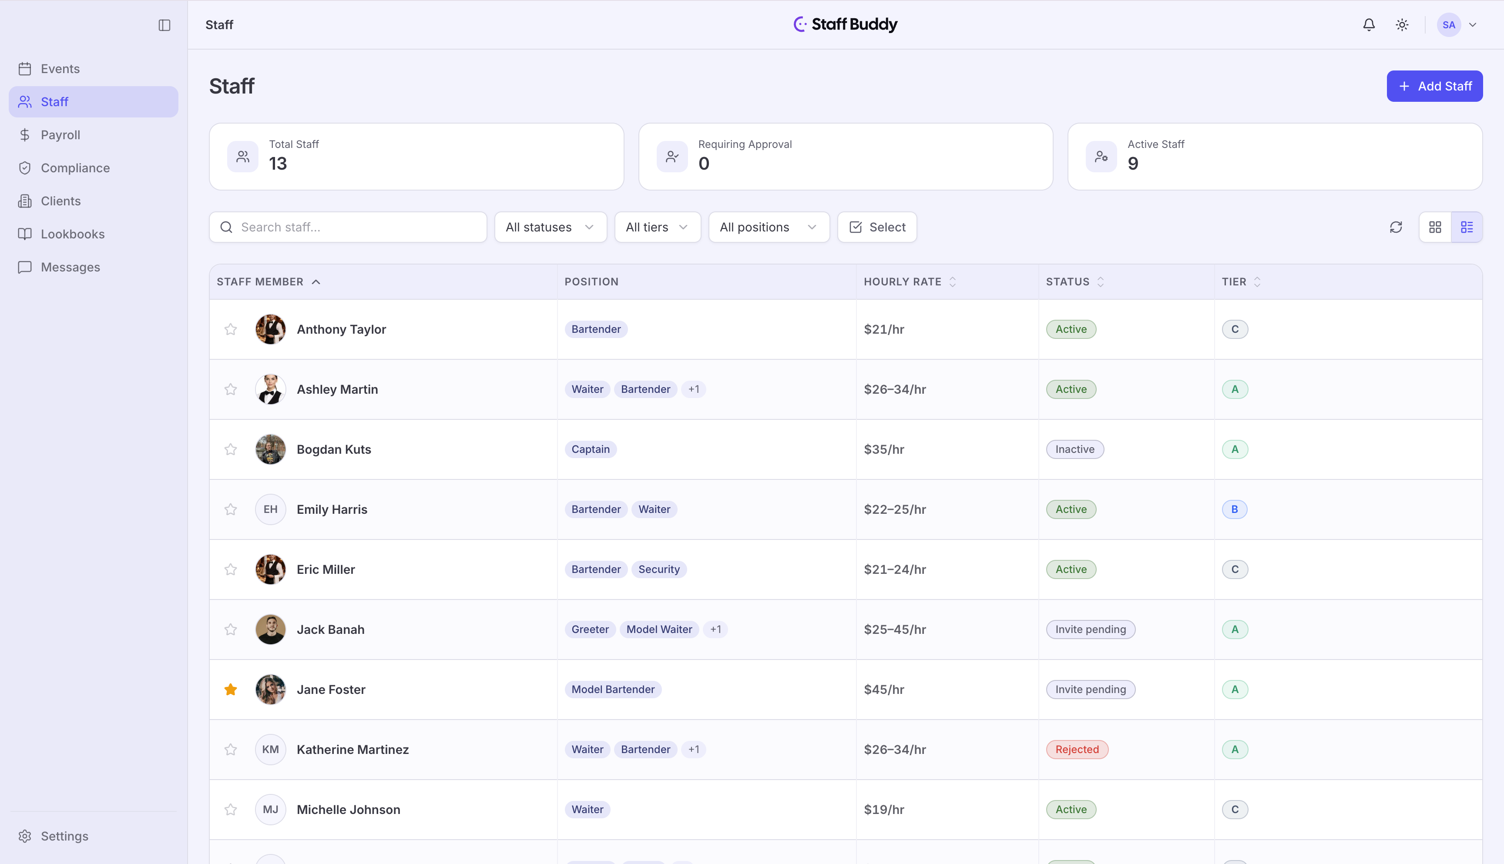Click Jane Foster's avatar photo
The image size is (1504, 864).
(271, 690)
